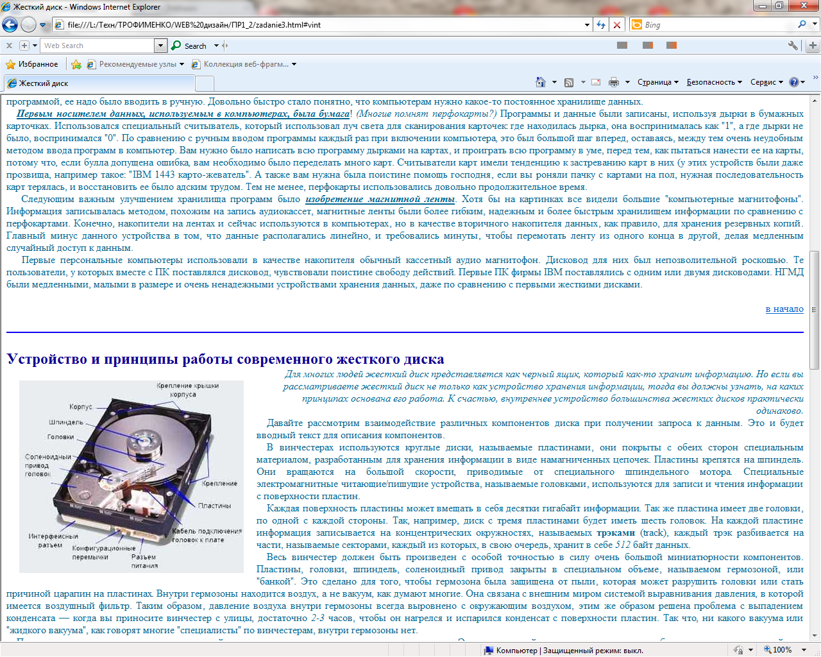Click the scrollbar down arrow
The image size is (821, 657).
pyautogui.click(x=815, y=636)
